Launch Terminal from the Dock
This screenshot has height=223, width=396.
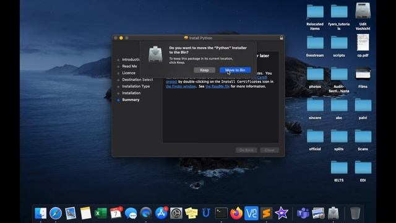click(222, 213)
